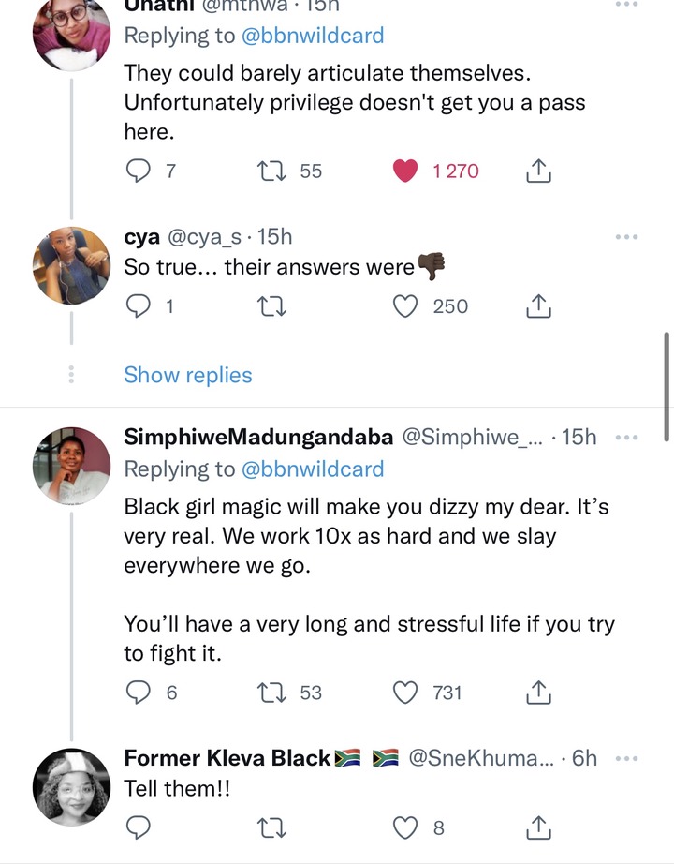The width and height of the screenshot is (674, 864).
Task: Like cya's reply with 250 likes
Action: tap(405, 306)
